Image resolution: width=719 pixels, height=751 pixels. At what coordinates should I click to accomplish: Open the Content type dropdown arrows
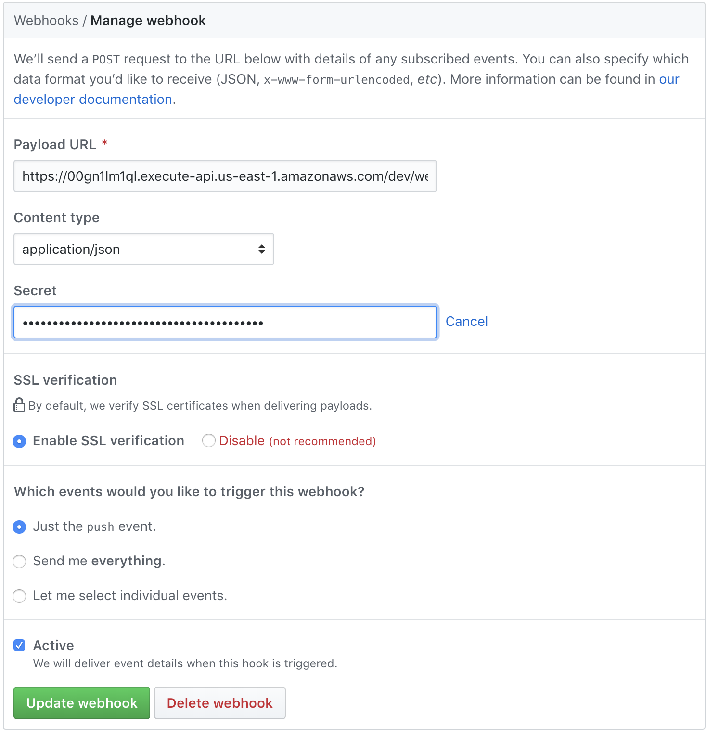click(x=261, y=249)
